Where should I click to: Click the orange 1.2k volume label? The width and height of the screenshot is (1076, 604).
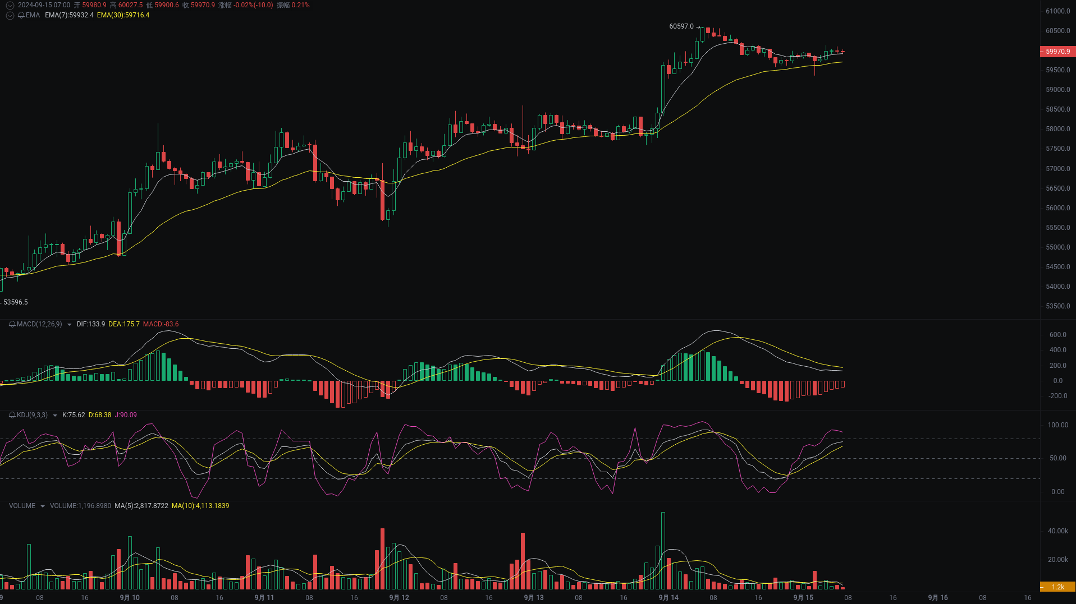(1059, 586)
